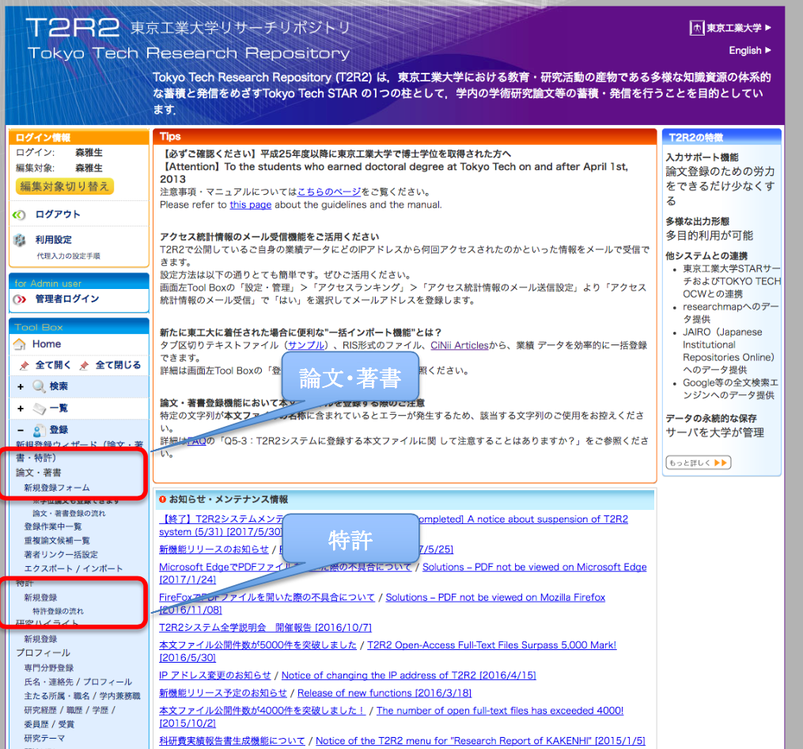Click the arrow icon next to English
Image resolution: width=803 pixels, height=749 pixels.
click(767, 50)
